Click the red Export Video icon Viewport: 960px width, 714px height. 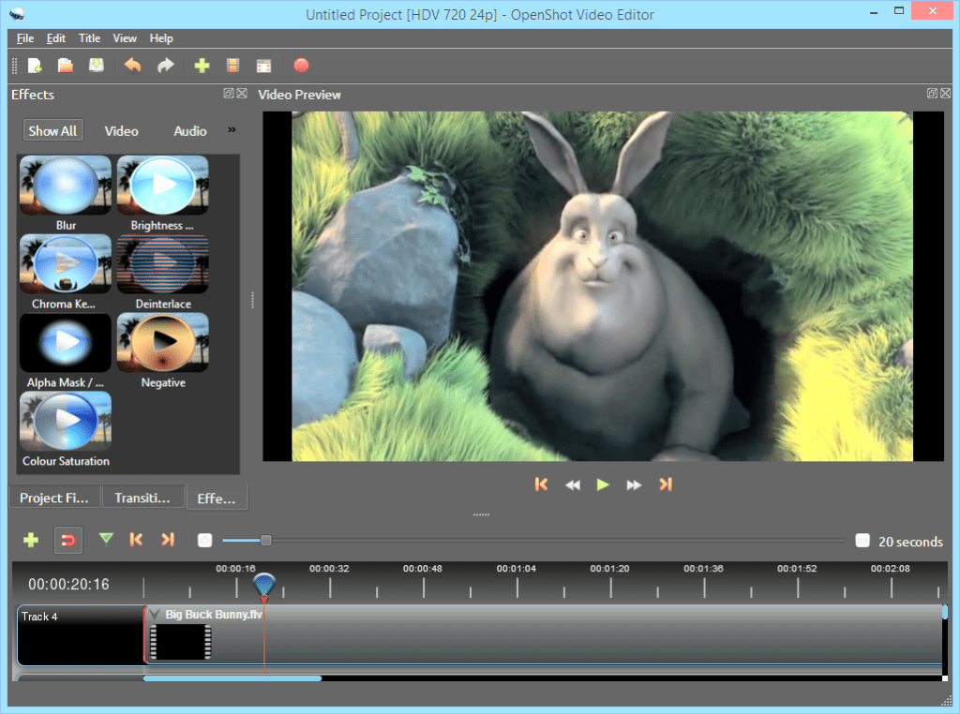tap(301, 66)
